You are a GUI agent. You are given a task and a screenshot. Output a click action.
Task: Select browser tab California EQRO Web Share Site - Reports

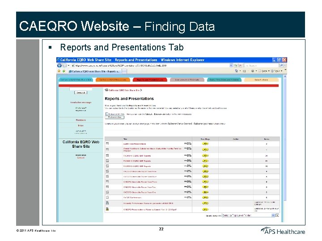click(x=94, y=71)
